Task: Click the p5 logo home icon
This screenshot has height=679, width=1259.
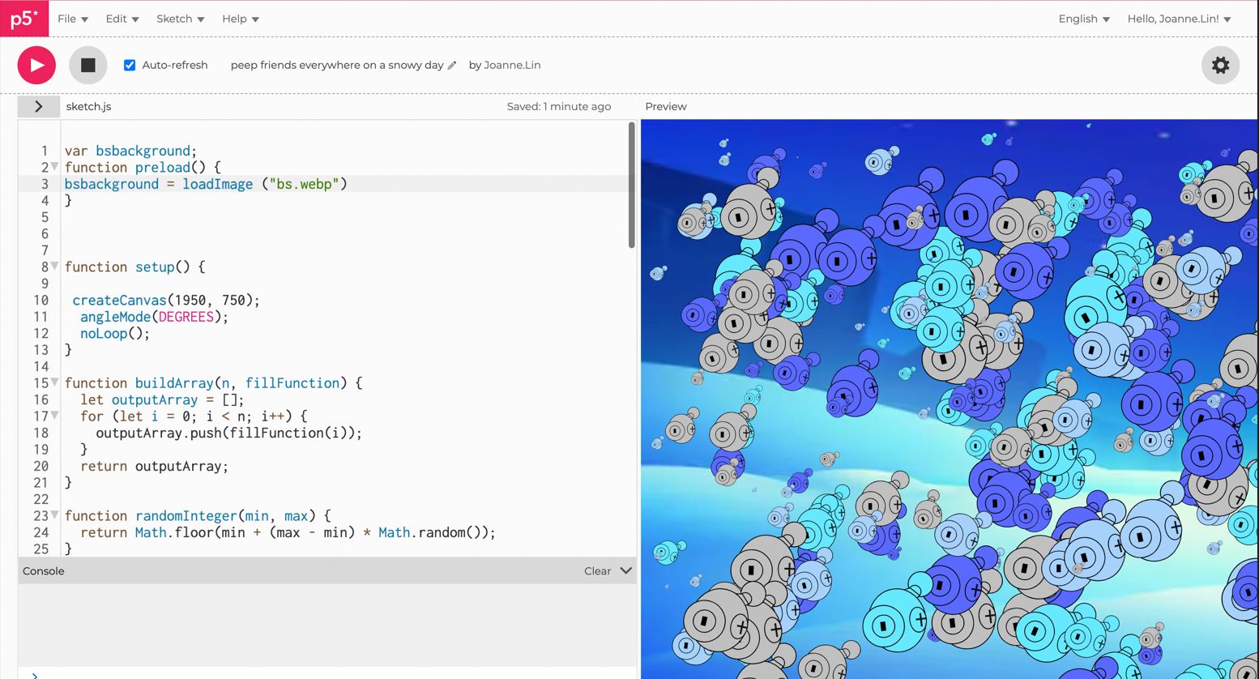Action: [24, 19]
